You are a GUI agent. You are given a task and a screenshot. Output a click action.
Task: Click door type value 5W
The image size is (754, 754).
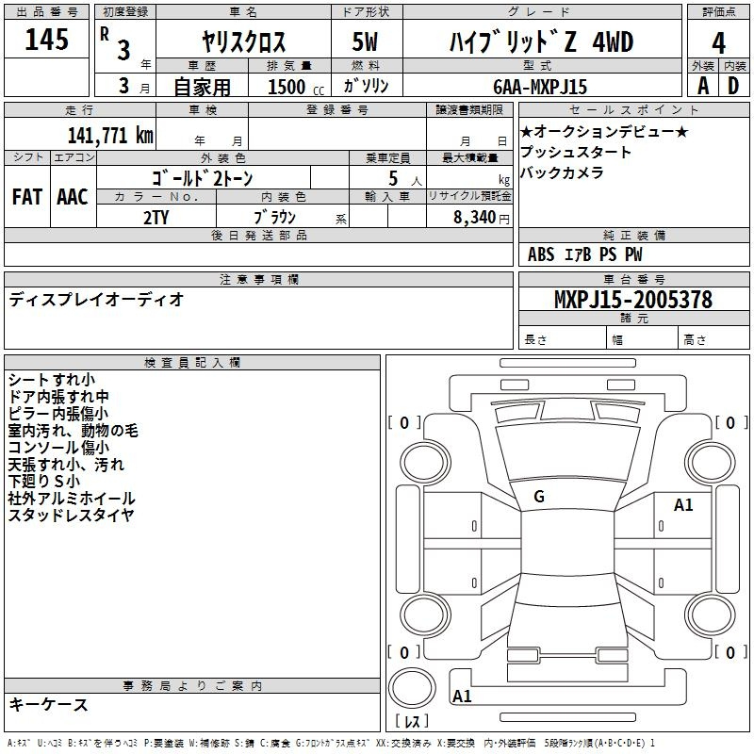(365, 41)
